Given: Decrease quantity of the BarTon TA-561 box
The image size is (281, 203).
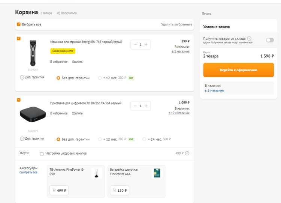Looking at the screenshot, I should click(135, 106).
